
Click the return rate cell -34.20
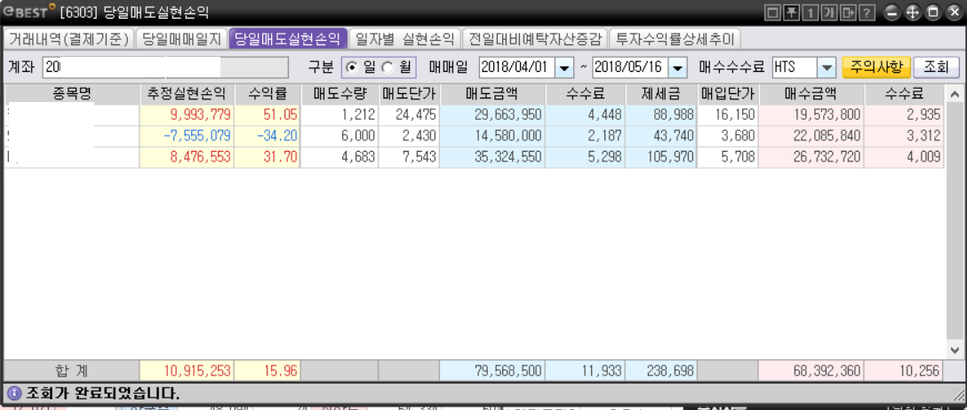(x=267, y=136)
